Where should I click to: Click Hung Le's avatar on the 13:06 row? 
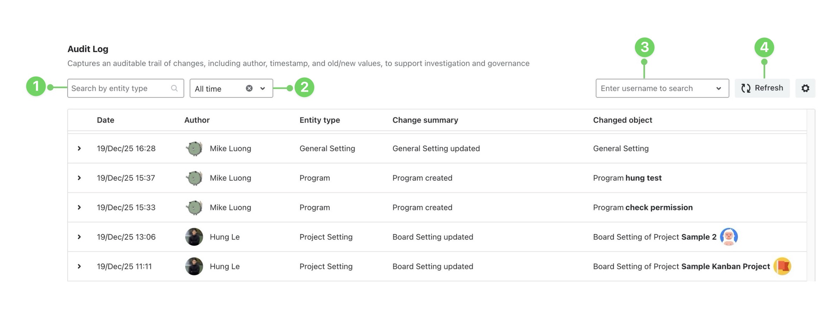pyautogui.click(x=194, y=237)
